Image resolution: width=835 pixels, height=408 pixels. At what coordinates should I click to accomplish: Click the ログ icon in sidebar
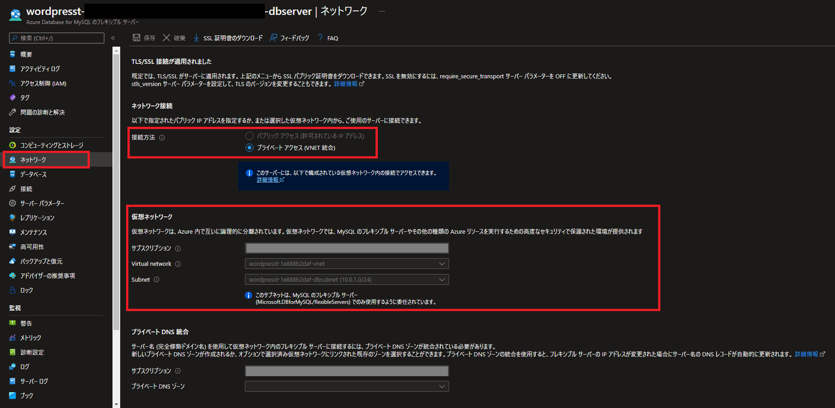point(13,367)
